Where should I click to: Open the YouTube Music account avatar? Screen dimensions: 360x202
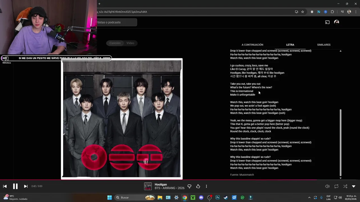[336, 22]
